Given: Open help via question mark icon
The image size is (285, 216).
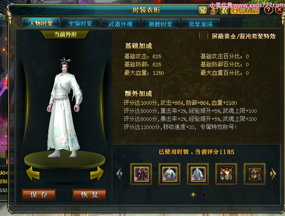Looking at the screenshot, I should [x=268, y=10].
